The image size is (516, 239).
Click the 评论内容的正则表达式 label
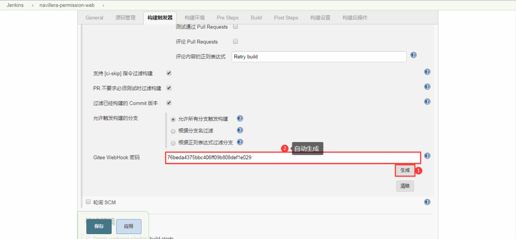[201, 57]
